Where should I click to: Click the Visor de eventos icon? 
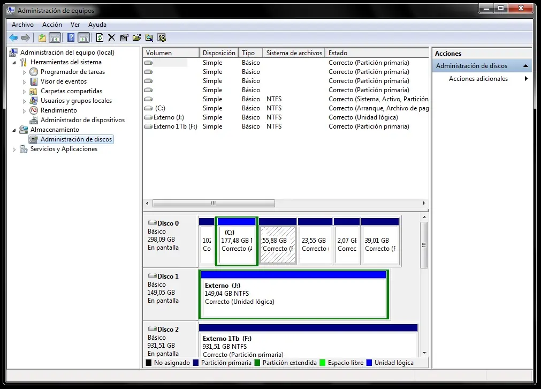[x=34, y=81]
